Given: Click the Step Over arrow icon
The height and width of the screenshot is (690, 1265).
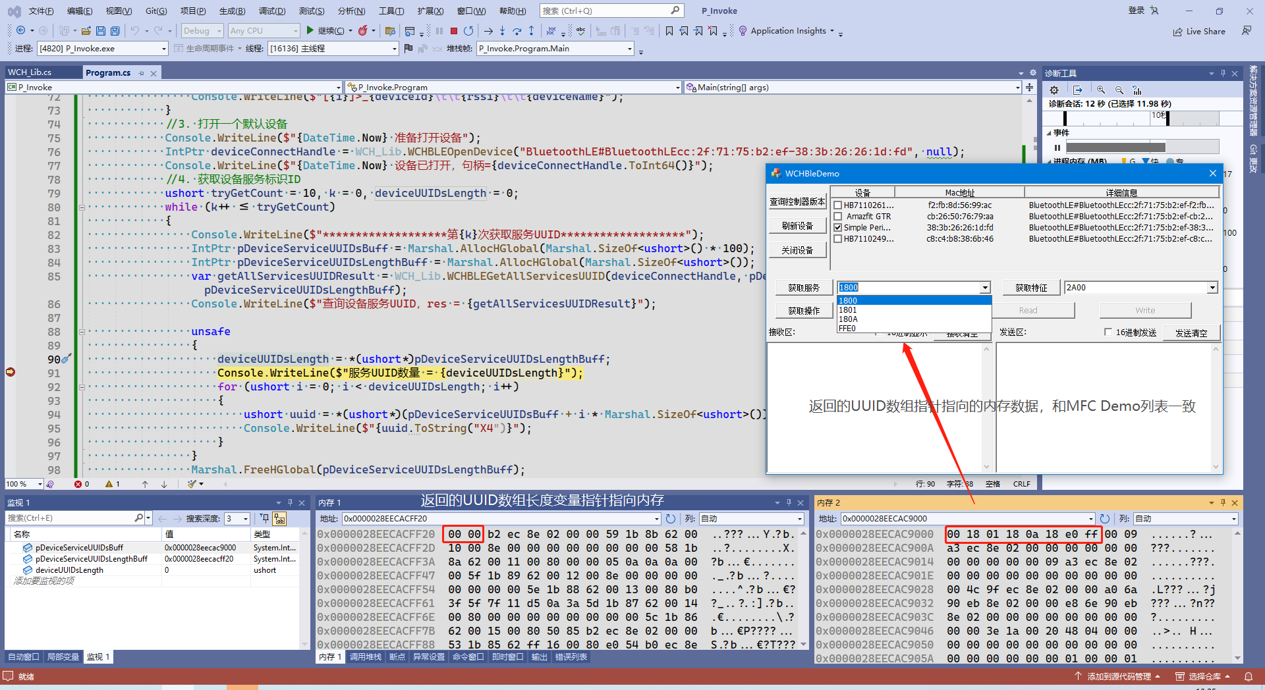Looking at the screenshot, I should coord(517,31).
